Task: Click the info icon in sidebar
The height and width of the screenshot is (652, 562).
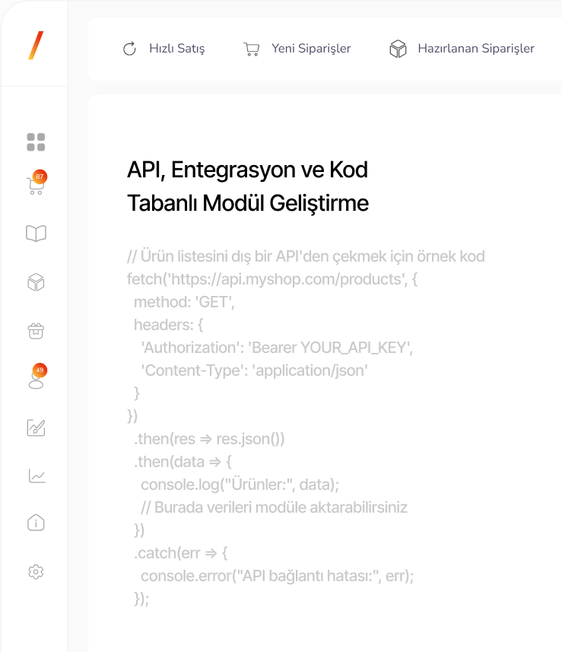Action: pos(36,523)
